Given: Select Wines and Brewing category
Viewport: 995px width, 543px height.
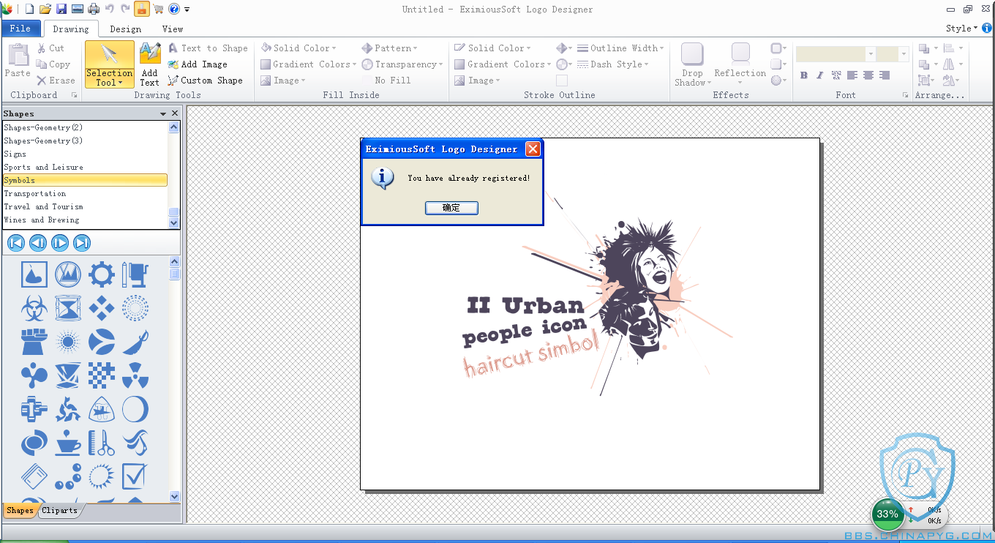Looking at the screenshot, I should click(85, 220).
